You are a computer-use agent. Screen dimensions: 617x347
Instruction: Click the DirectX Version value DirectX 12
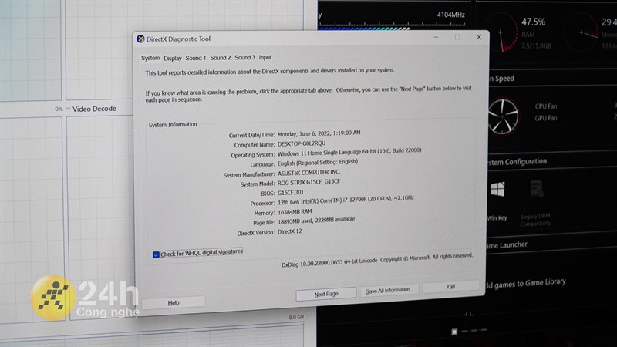click(290, 232)
